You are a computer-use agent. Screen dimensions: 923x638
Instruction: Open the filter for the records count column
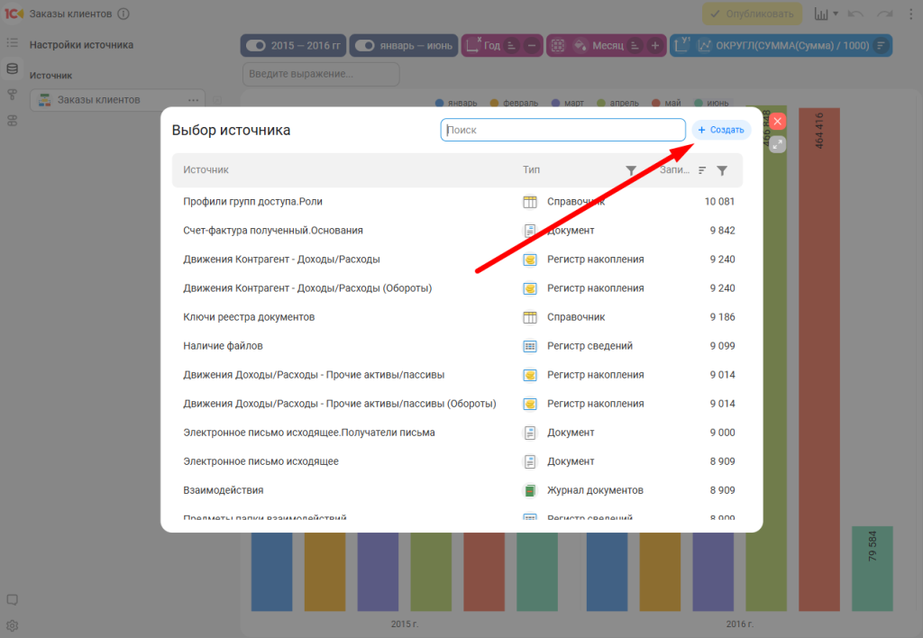pos(722,170)
